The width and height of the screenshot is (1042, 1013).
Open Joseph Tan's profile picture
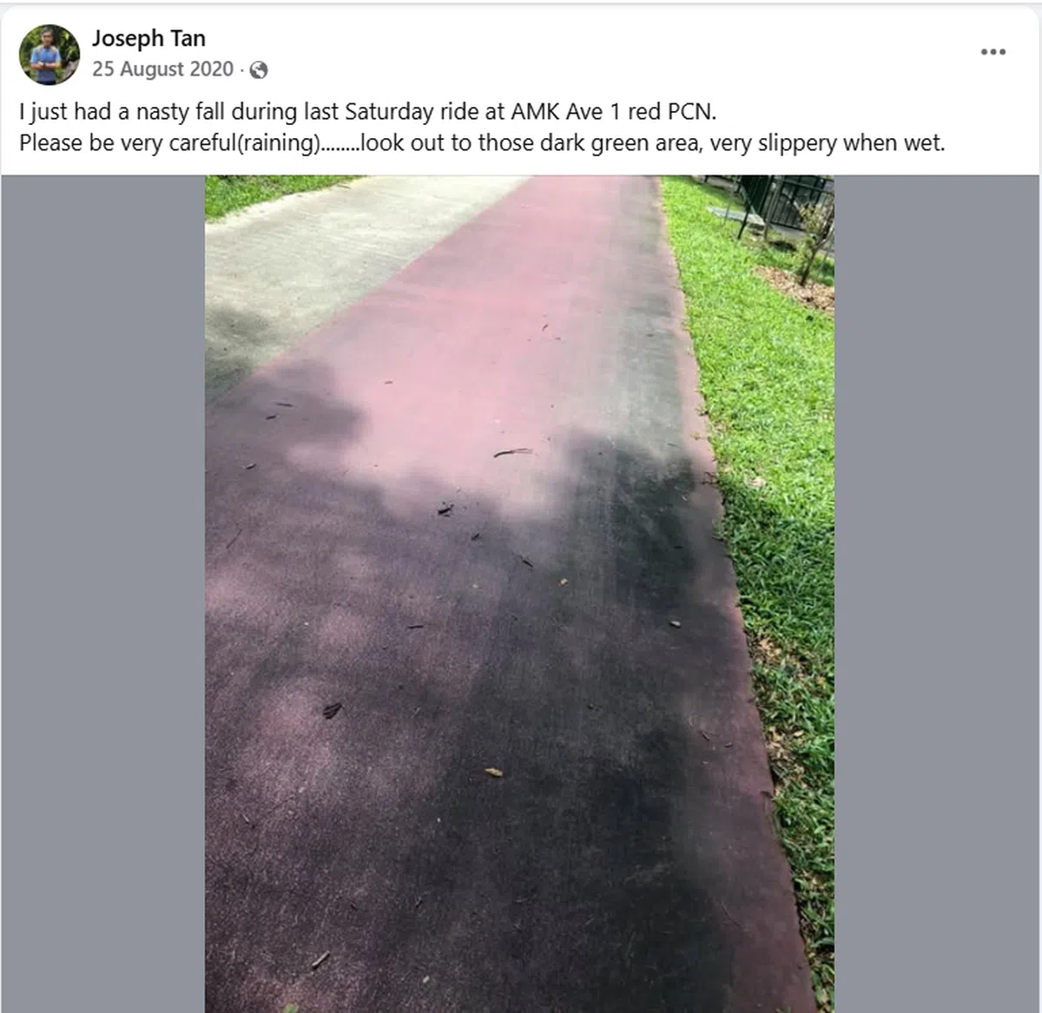click(49, 55)
